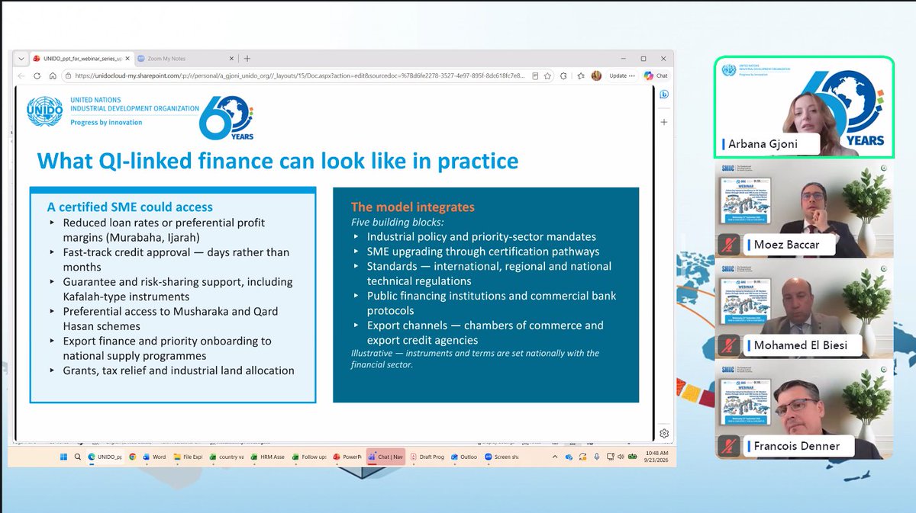This screenshot has width=916, height=513.
Task: Select Arbana Gjoni's video tile
Action: tap(805, 106)
